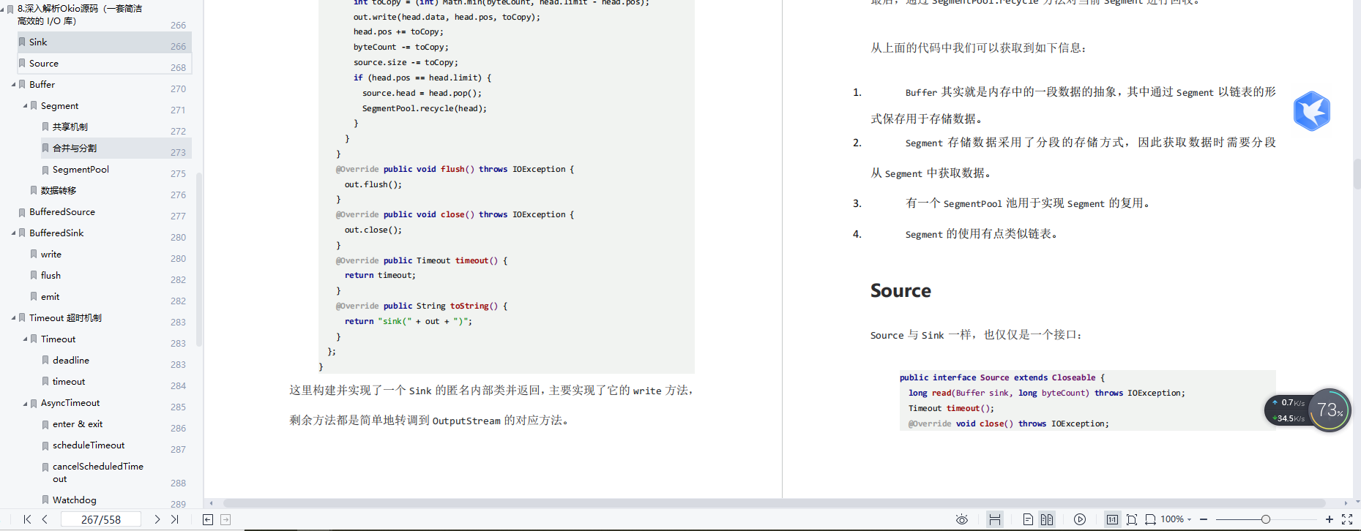The width and height of the screenshot is (1361, 531).
Task: Jump to the last page
Action: click(x=174, y=519)
